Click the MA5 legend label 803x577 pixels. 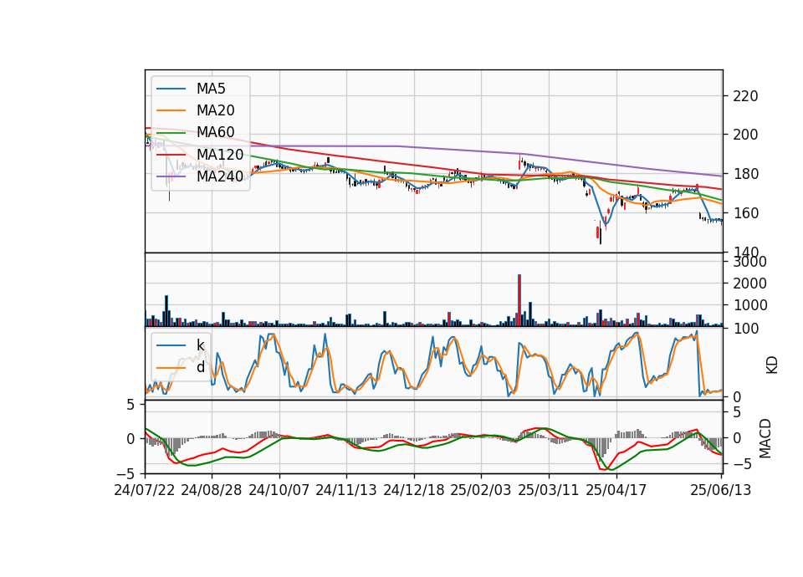click(x=211, y=89)
